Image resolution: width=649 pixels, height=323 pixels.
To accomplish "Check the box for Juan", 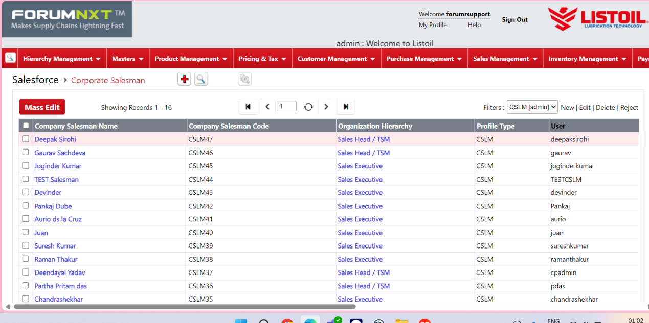I will click(26, 232).
